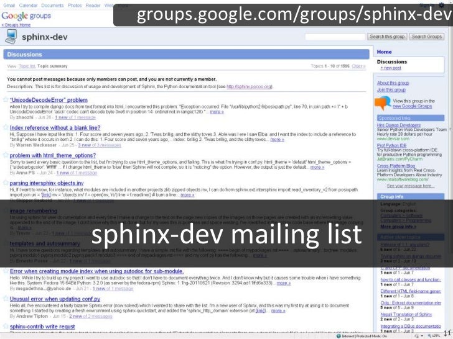Click the orange speech bubble new Groups icon
The height and width of the screenshot is (339, 453).
[383, 103]
